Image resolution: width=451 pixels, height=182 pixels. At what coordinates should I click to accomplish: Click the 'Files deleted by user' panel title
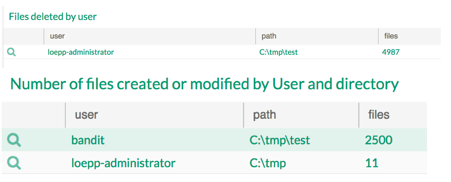pos(53,17)
